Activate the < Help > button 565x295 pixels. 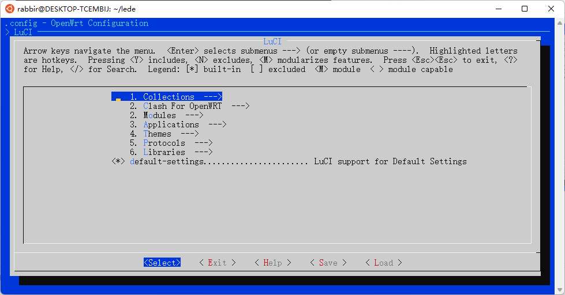273,263
